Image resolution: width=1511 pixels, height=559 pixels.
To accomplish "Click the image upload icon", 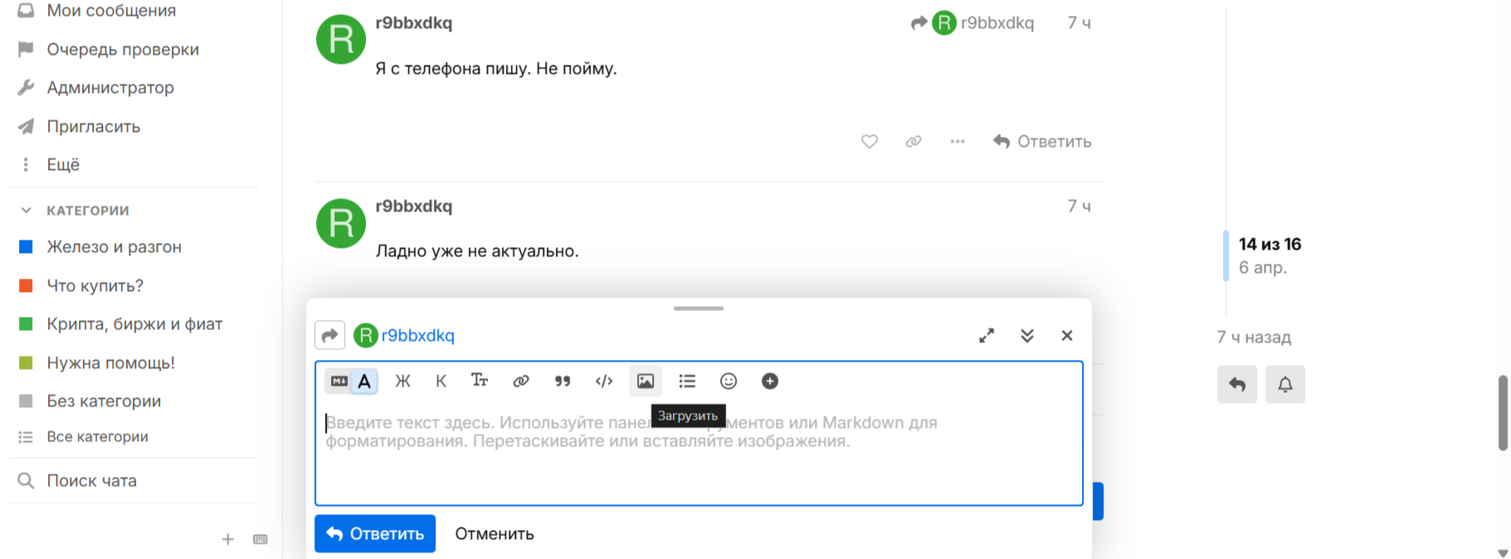I will [x=646, y=382].
